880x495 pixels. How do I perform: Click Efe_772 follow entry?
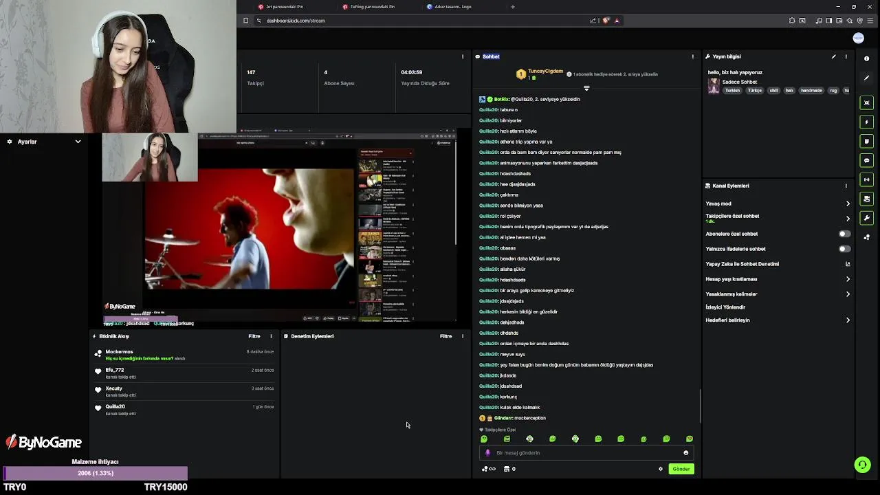click(x=184, y=373)
